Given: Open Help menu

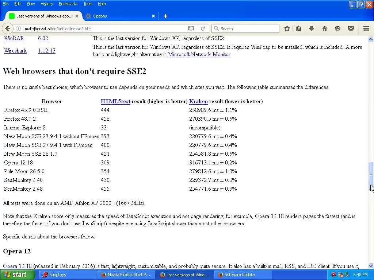Looking at the screenshot, I should pos(102,4).
